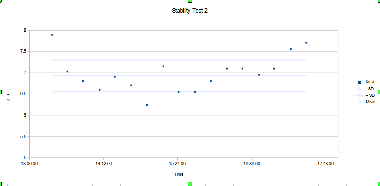Screen dimensions: 380x186
Task: Select the data point near 7.55
Action: 291,49
